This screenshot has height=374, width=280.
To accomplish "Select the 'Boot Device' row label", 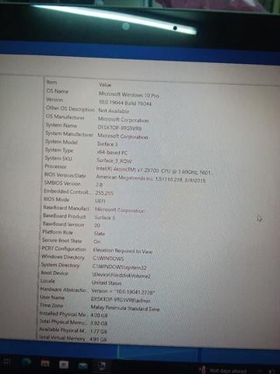I will 54,273.
